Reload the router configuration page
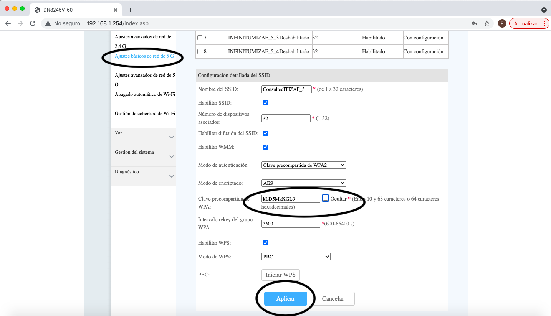Screen dimensions: 551x316 [33, 23]
